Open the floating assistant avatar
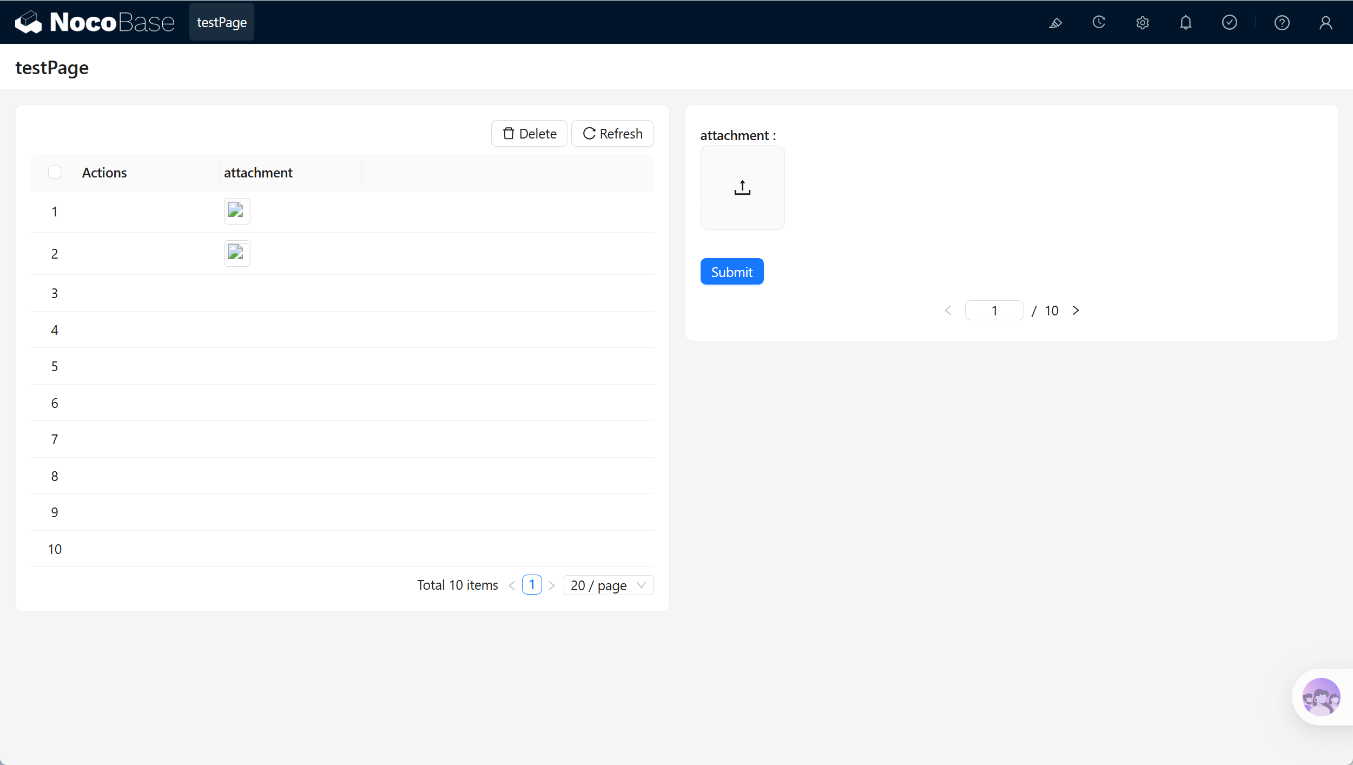The image size is (1353, 765). point(1321,697)
